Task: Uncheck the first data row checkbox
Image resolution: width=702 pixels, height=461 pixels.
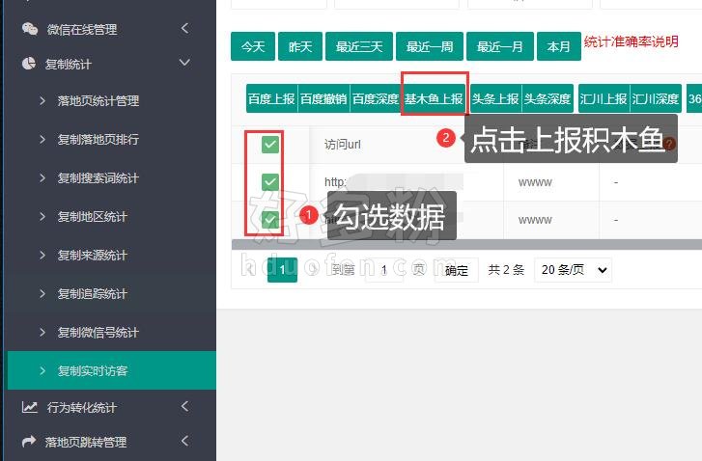Action: pos(270,182)
